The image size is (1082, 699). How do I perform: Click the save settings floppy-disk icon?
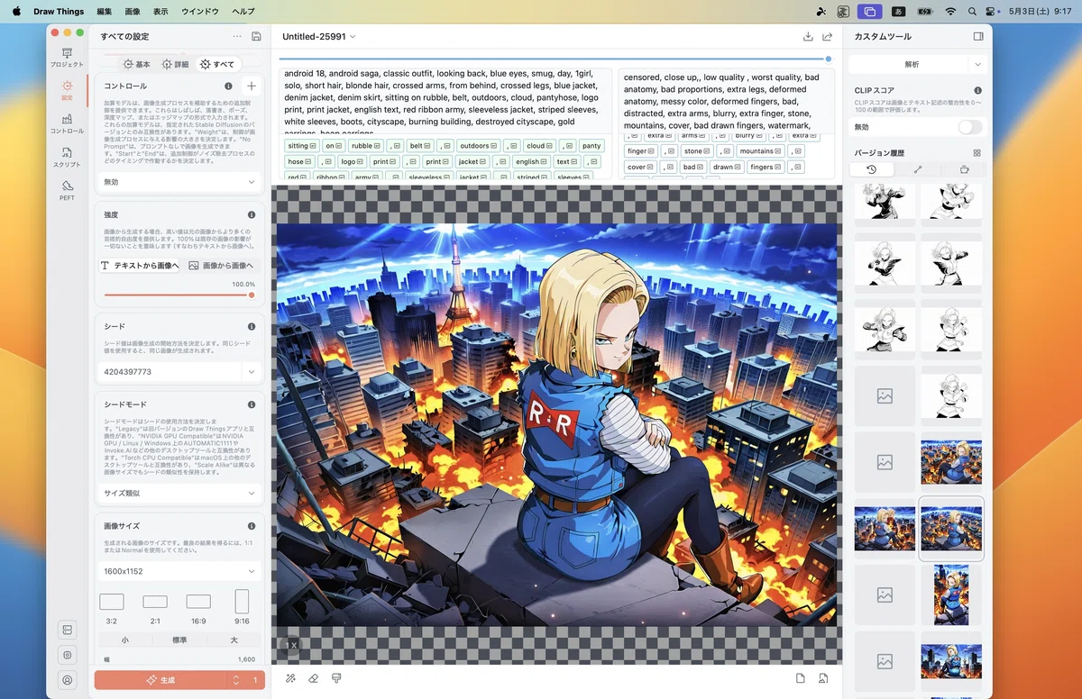pyautogui.click(x=257, y=37)
